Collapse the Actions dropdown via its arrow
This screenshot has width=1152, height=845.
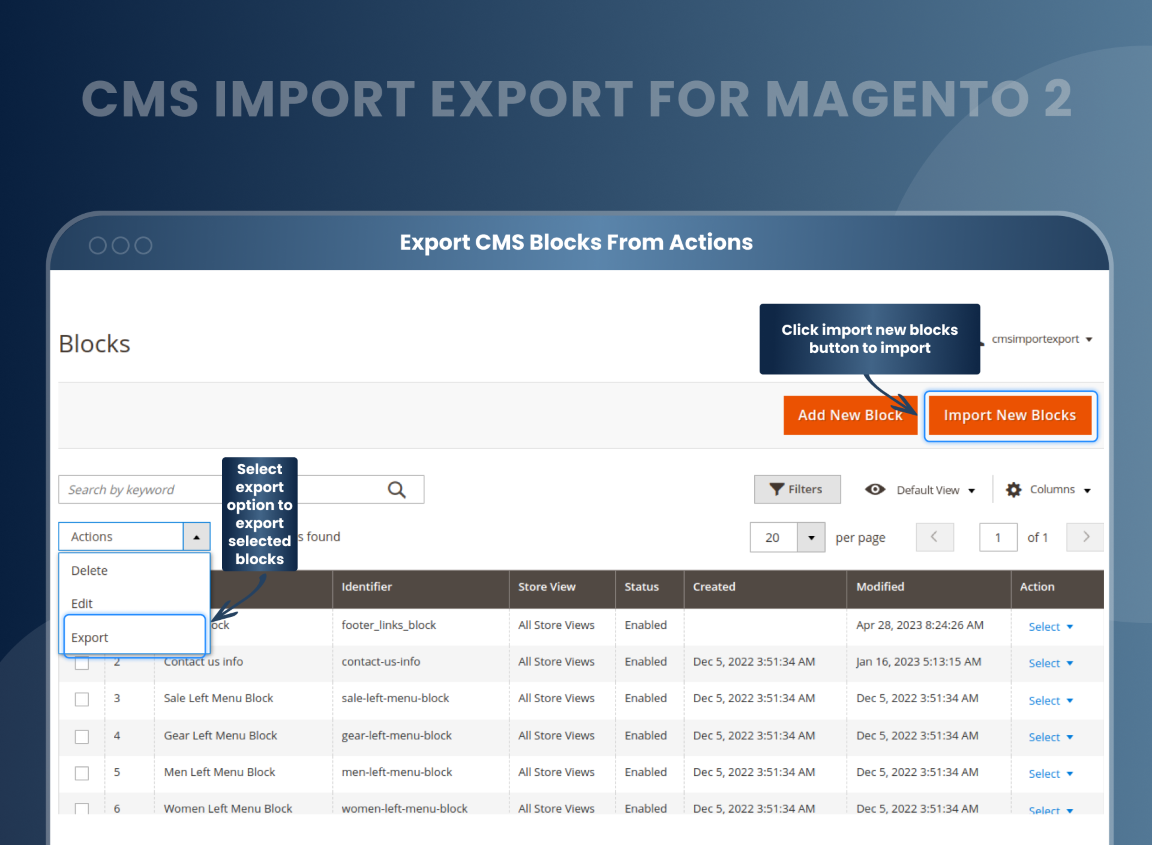coord(196,536)
